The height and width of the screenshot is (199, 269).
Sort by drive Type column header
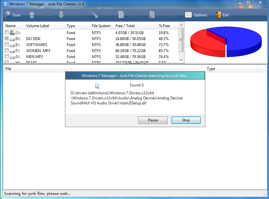(77, 26)
